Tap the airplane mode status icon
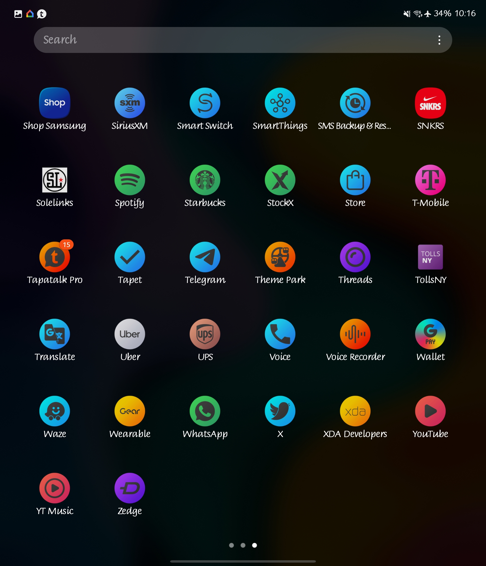486x566 pixels. 428,14
